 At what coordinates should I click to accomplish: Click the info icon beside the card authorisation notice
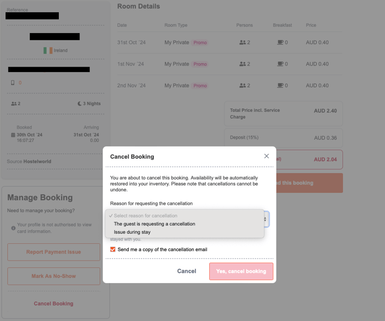coord(13,228)
